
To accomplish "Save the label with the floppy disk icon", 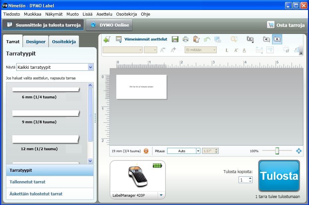I will 175,39.
